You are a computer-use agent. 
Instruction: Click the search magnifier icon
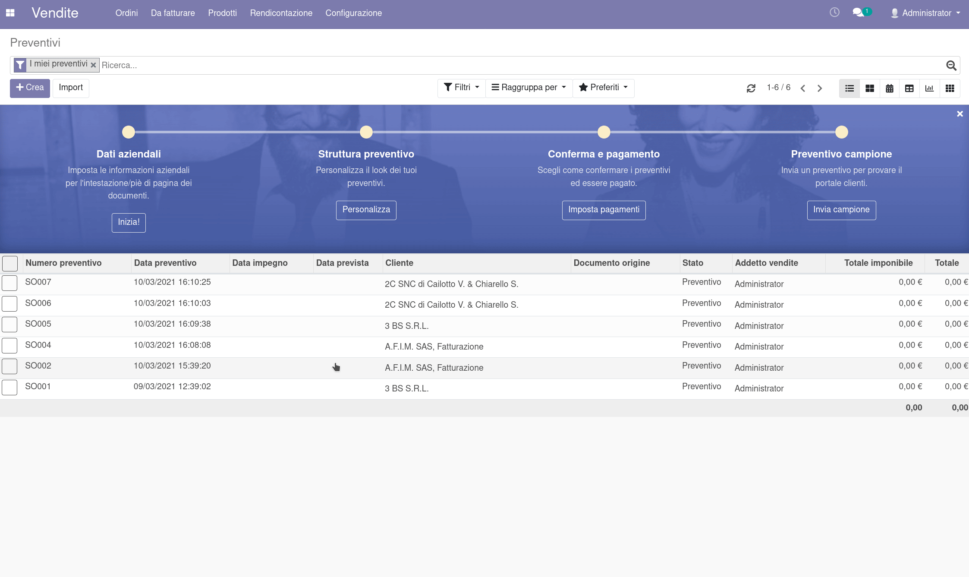[951, 66]
